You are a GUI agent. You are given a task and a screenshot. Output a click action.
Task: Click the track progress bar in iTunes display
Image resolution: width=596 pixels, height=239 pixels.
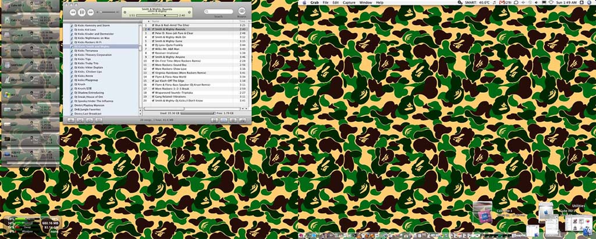pyautogui.click(x=157, y=16)
